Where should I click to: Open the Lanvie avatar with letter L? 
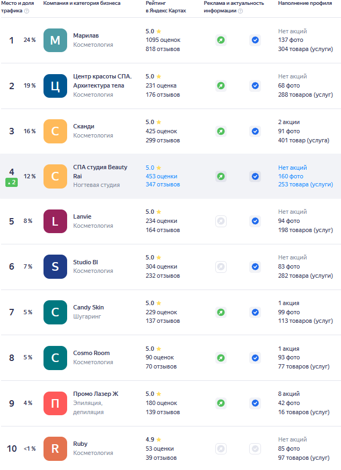pos(55,221)
